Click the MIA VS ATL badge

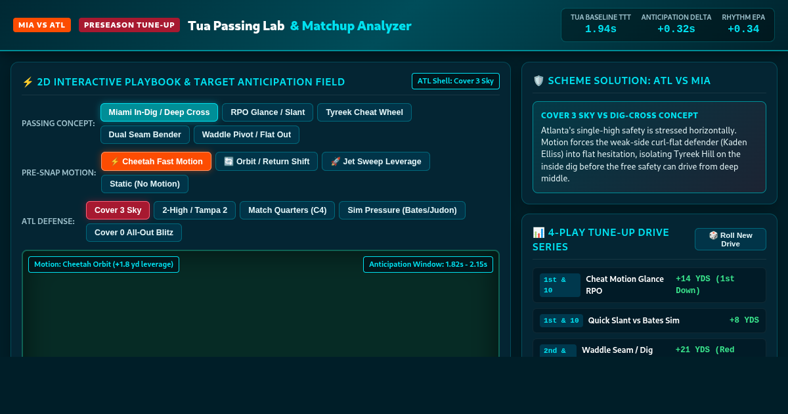tap(42, 25)
